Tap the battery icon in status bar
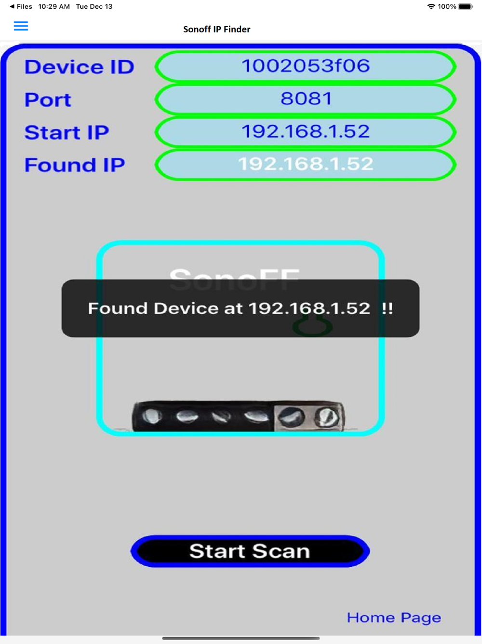Screen dimensions: 482x644 point(466,7)
